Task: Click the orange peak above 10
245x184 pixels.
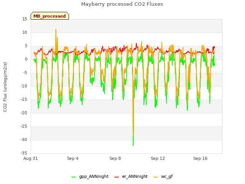Action: [x=56, y=31]
